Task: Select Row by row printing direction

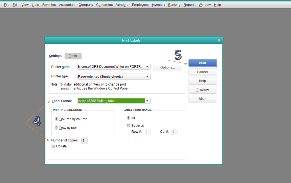Action: pos(56,128)
